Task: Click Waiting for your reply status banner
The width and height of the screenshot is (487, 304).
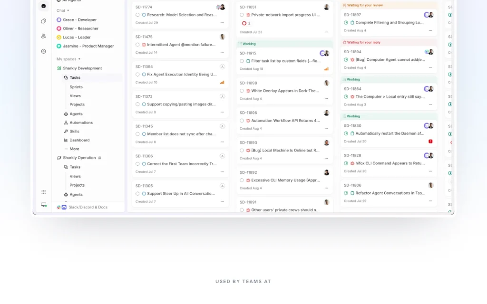Action: pyautogui.click(x=389, y=42)
